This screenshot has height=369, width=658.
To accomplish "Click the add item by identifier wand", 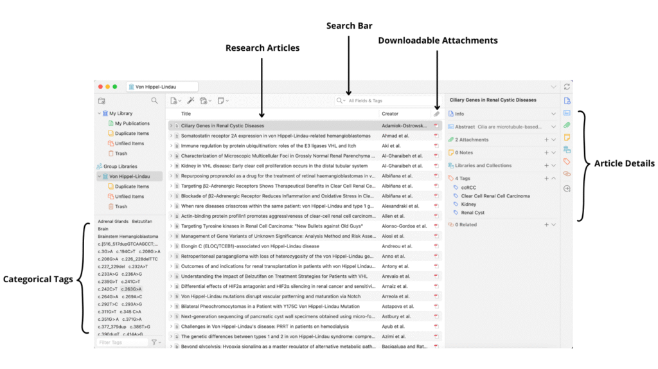I will [x=190, y=100].
